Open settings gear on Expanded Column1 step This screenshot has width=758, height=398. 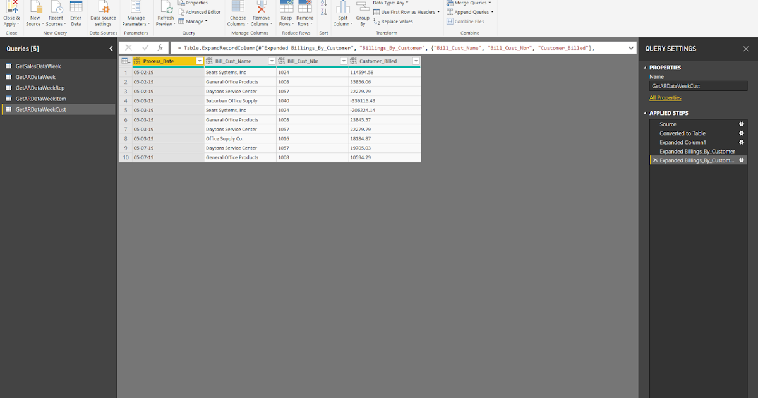click(742, 142)
